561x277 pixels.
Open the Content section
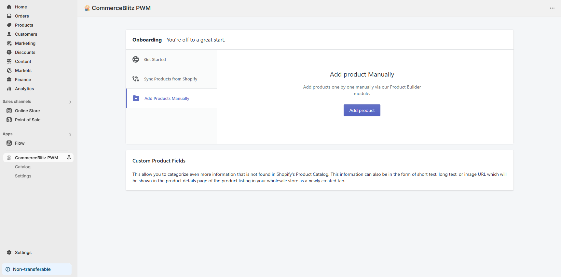point(23,61)
